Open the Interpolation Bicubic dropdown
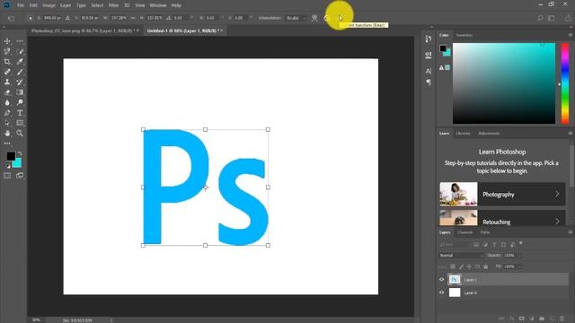575x323 pixels. tap(296, 18)
